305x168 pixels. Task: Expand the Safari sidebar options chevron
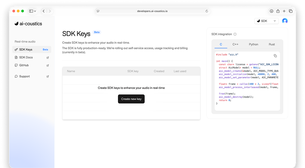coord(35,11)
